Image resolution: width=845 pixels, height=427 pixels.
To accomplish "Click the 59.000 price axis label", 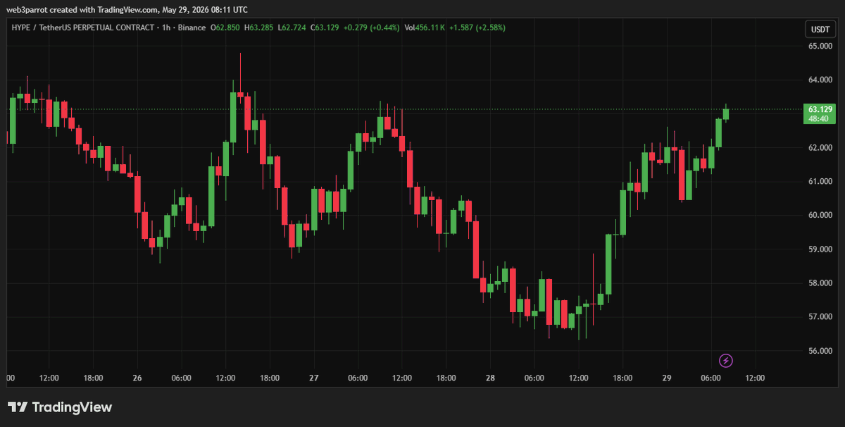I will coord(820,249).
